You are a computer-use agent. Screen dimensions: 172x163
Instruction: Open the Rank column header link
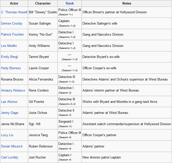coord(70,4)
